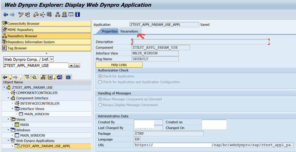Switch to the Properties tab
Screen dimensions: 296x152
[109, 31]
